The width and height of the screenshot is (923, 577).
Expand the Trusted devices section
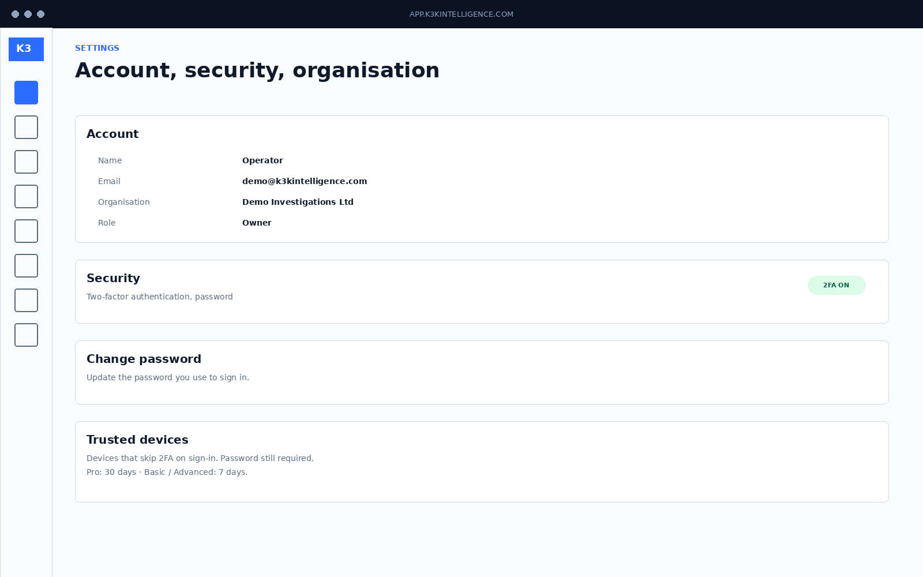tap(482, 462)
